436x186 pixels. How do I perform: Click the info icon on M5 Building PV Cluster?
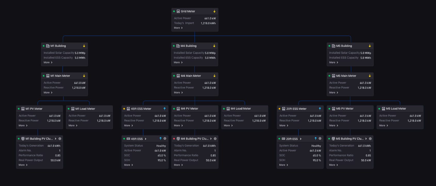[370, 139]
